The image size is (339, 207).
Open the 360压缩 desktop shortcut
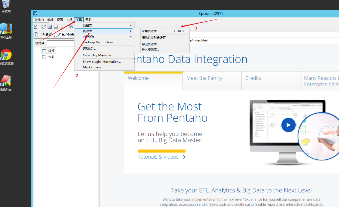click(x=6, y=31)
